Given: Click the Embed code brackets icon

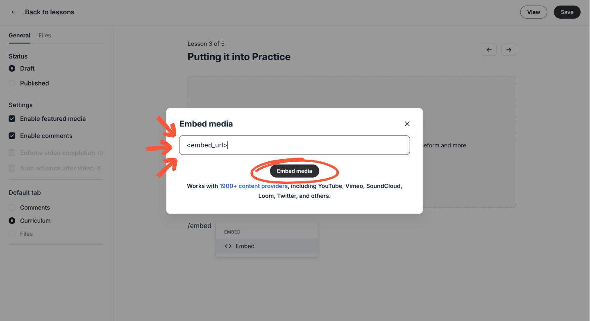Looking at the screenshot, I should (x=228, y=246).
